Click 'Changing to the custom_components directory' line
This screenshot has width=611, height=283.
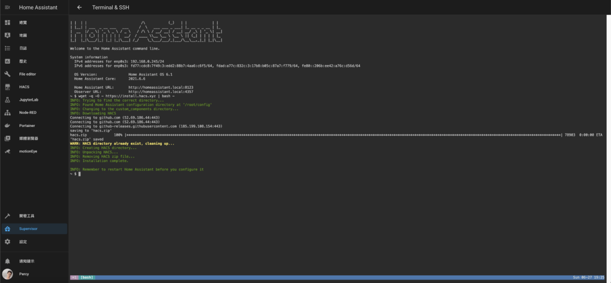click(124, 109)
